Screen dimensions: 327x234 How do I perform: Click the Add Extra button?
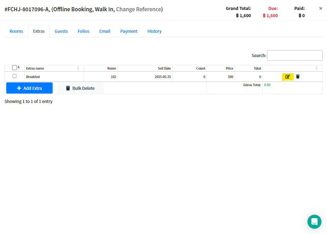(29, 88)
